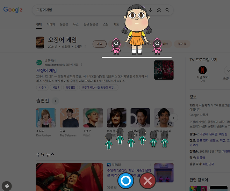Open the 뉴스 tab
This screenshot has width=230, height=191.
click(x=76, y=24)
